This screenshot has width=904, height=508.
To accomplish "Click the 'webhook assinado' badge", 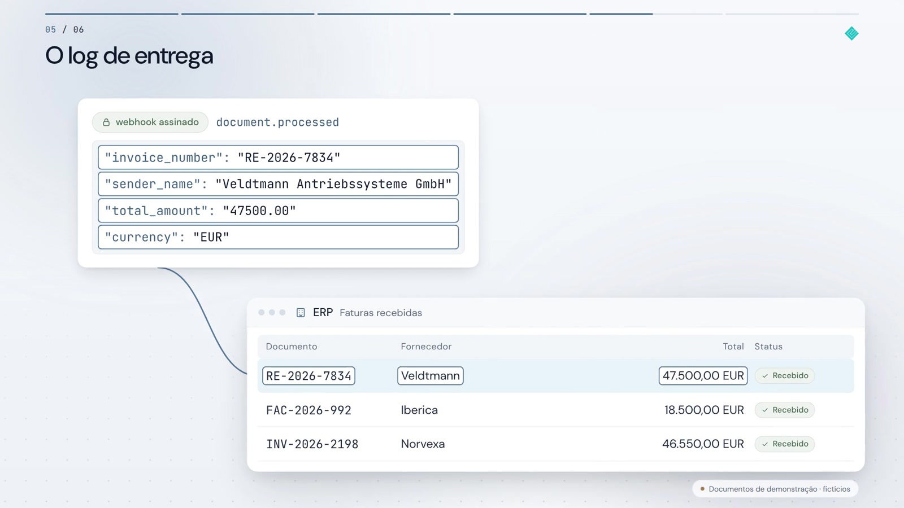I will (150, 122).
